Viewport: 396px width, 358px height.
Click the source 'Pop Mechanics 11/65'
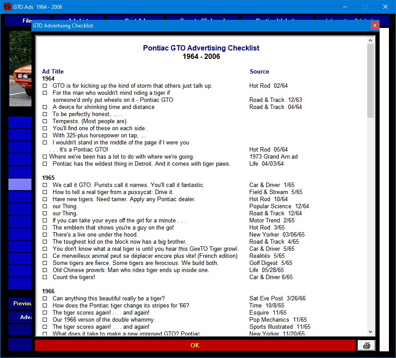(x=278, y=319)
